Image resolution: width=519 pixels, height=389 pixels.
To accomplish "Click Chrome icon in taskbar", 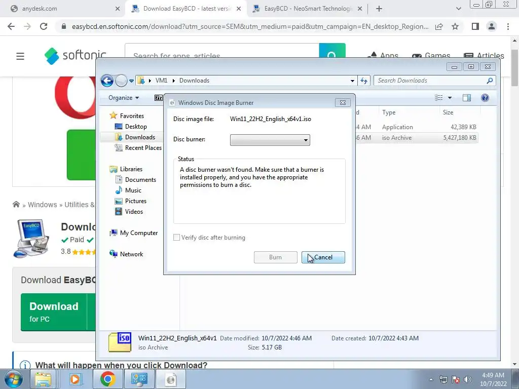I will [107, 379].
